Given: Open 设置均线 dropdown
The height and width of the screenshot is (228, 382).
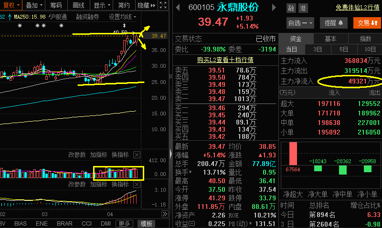Looking at the screenshot, I should [x=122, y=17].
